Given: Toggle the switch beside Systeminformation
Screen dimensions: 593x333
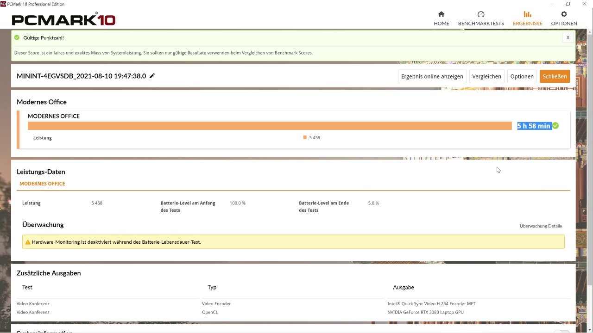Looking at the screenshot, I should coord(561,331).
